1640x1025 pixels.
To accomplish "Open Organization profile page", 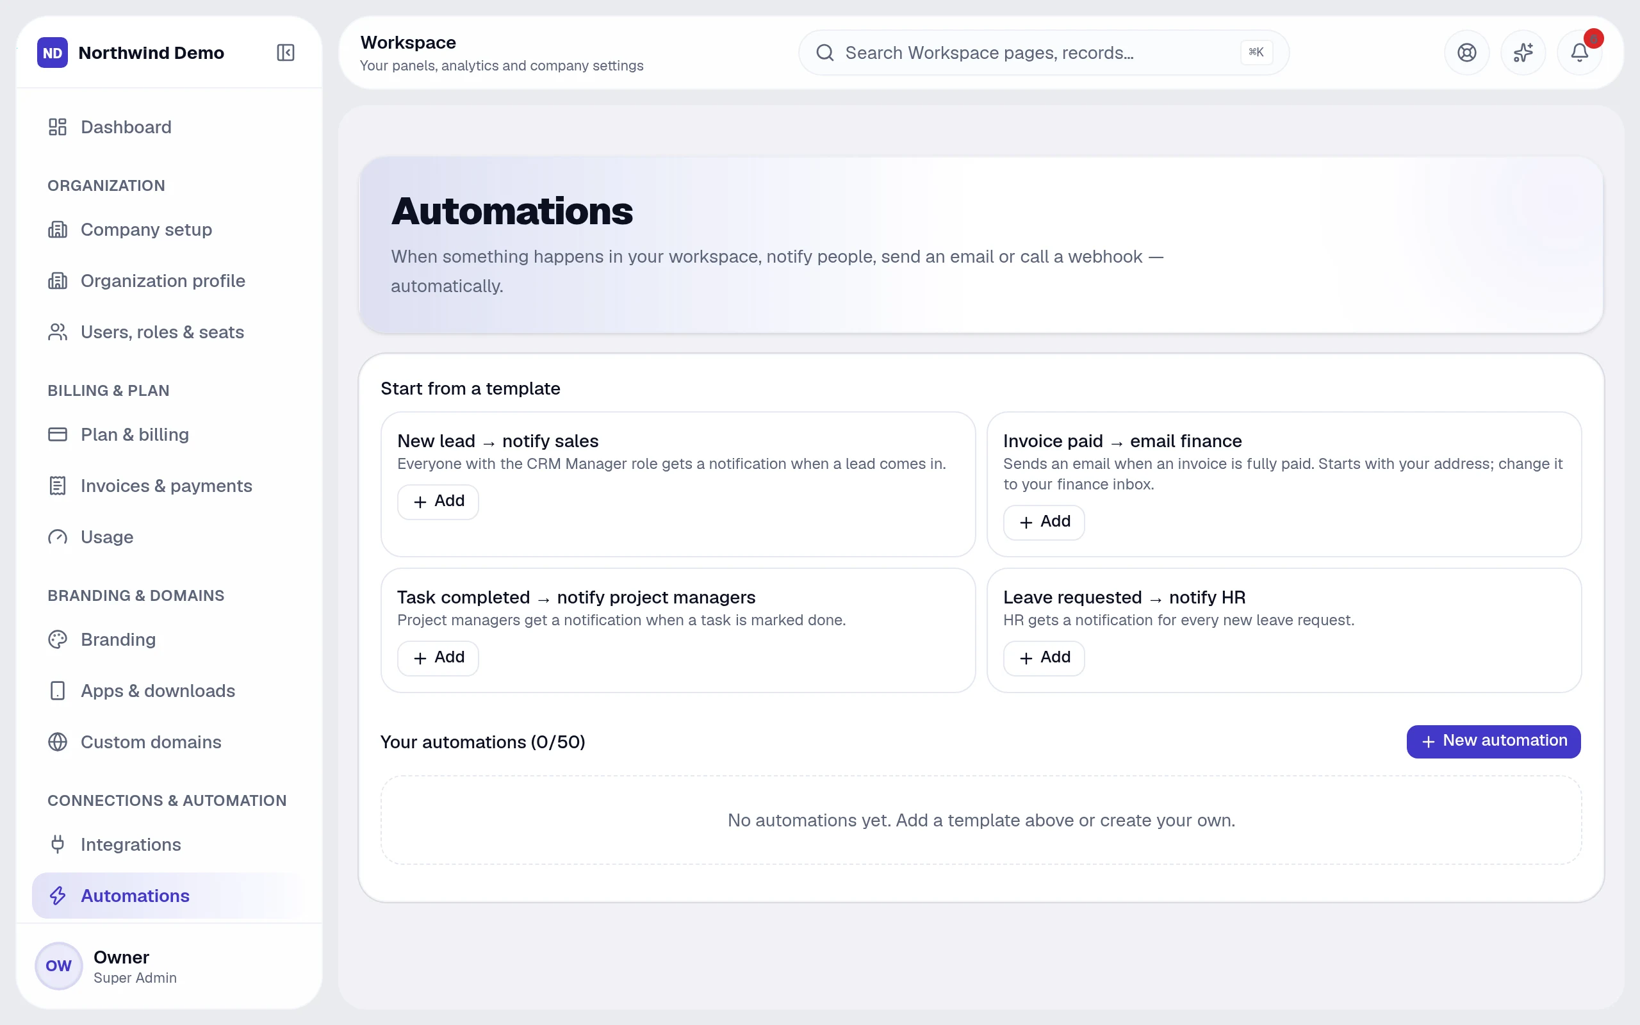I will point(169,281).
